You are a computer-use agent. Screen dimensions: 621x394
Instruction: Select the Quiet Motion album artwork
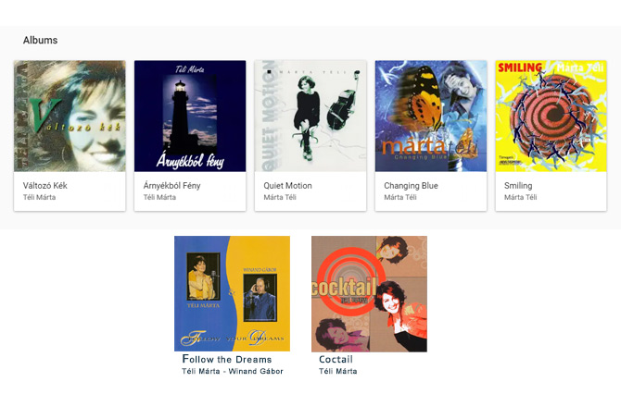(x=310, y=116)
